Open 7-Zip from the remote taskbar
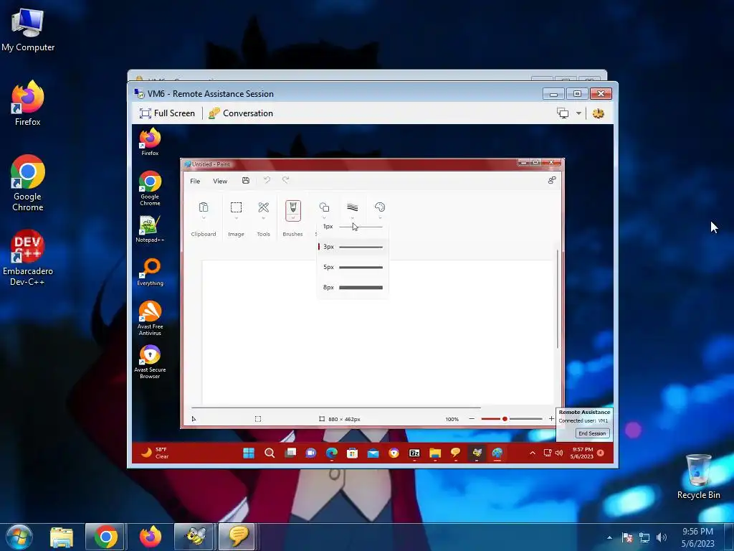Image resolution: width=734 pixels, height=551 pixels. pyautogui.click(x=414, y=453)
